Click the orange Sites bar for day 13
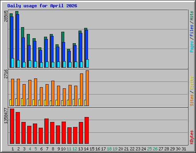Screen dimensions: 196x153 82,90
